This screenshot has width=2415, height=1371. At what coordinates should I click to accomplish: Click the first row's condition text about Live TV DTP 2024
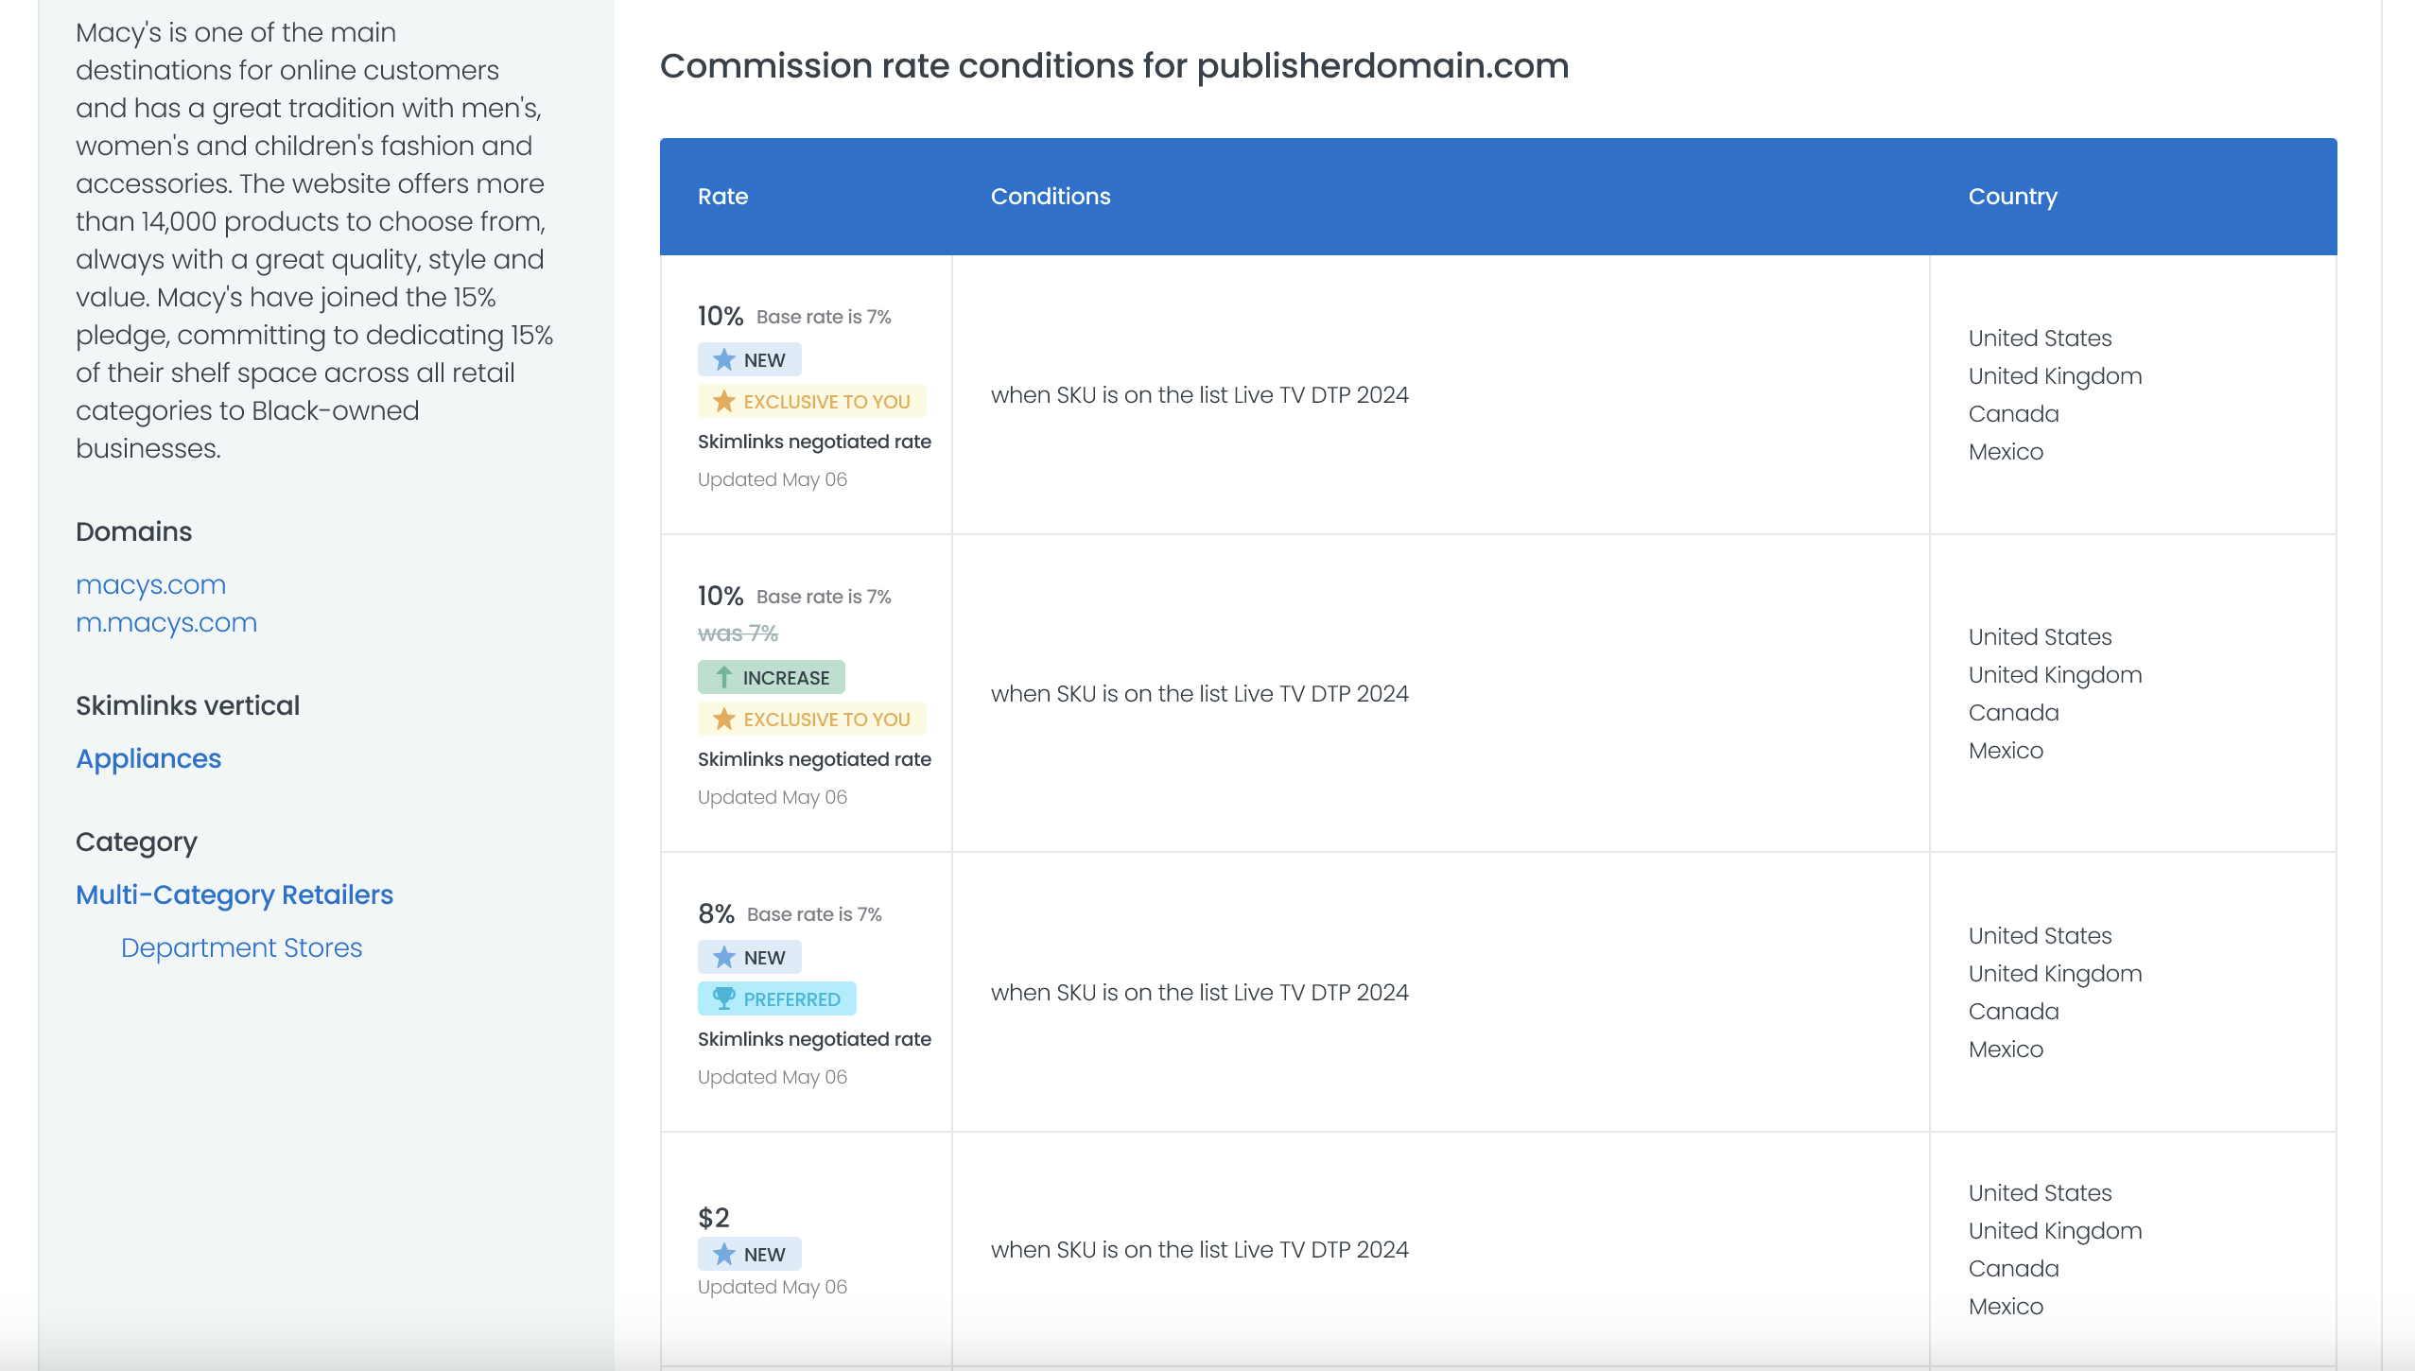(1200, 395)
